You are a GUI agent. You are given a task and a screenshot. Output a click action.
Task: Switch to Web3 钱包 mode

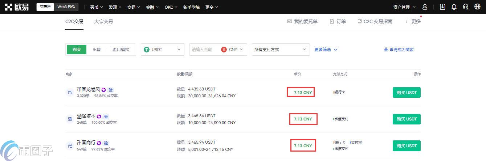pos(66,7)
